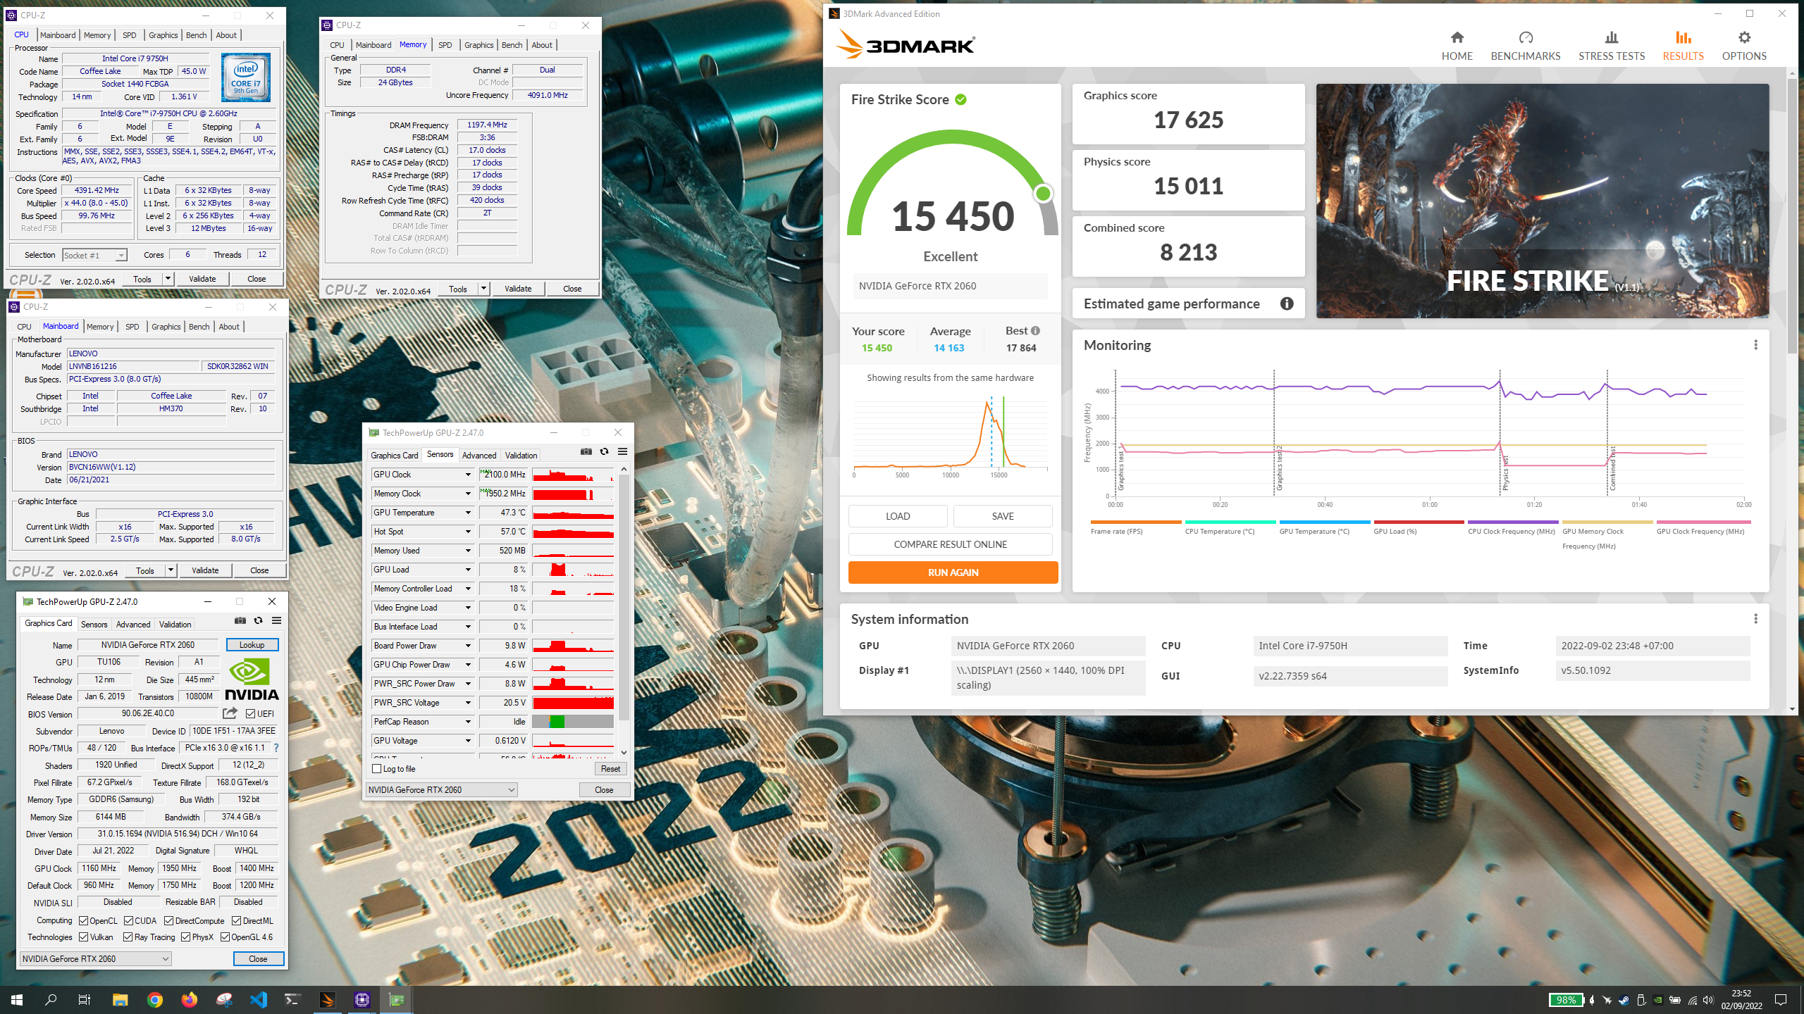Open the File Explorer taskbar icon
The image size is (1804, 1014).
[x=120, y=1000]
